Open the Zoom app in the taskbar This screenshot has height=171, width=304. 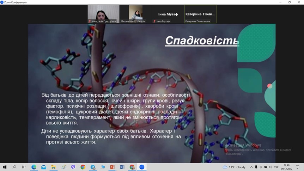[142, 167]
